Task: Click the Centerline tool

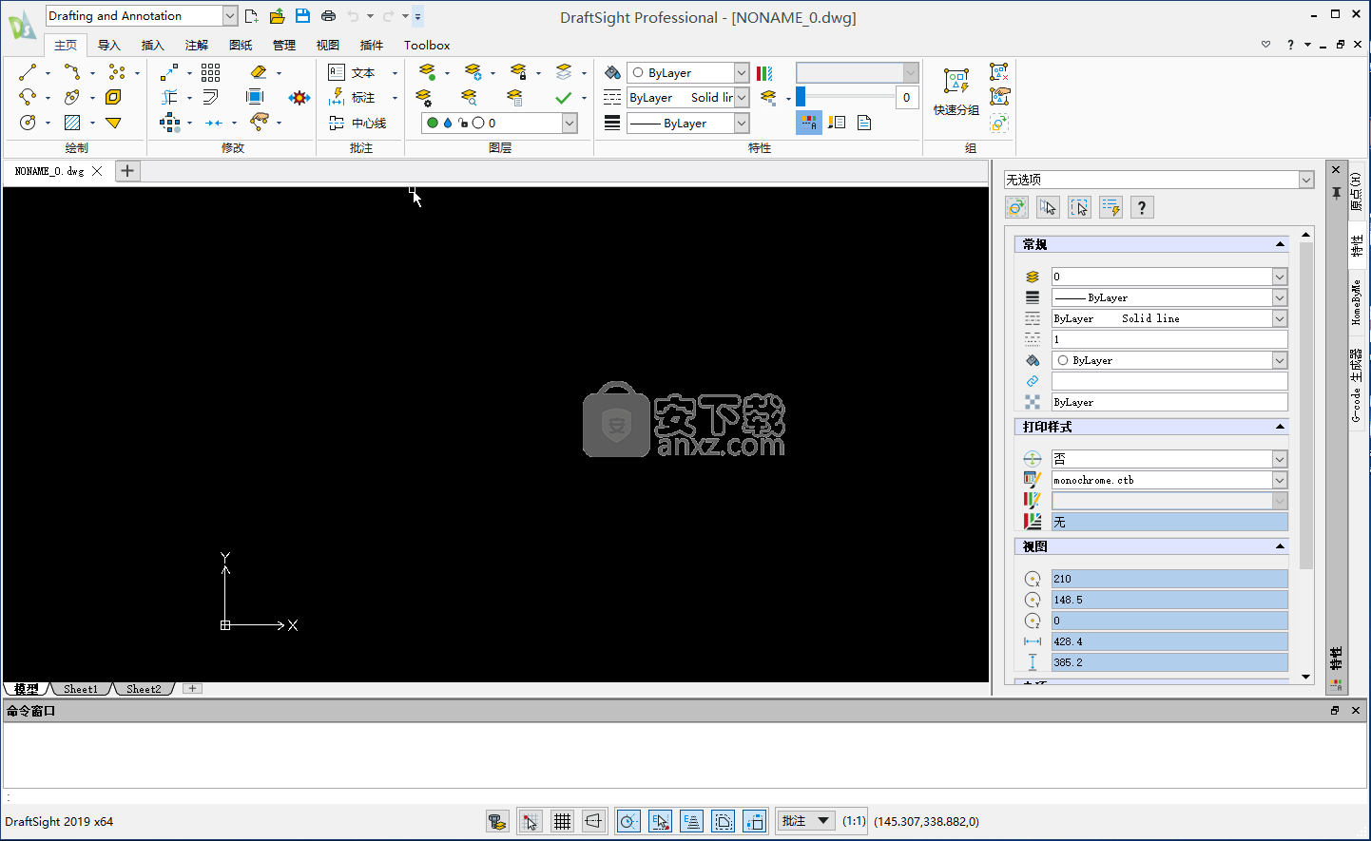Action: click(357, 123)
